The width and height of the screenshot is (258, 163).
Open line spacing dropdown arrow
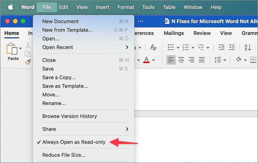[225, 60]
